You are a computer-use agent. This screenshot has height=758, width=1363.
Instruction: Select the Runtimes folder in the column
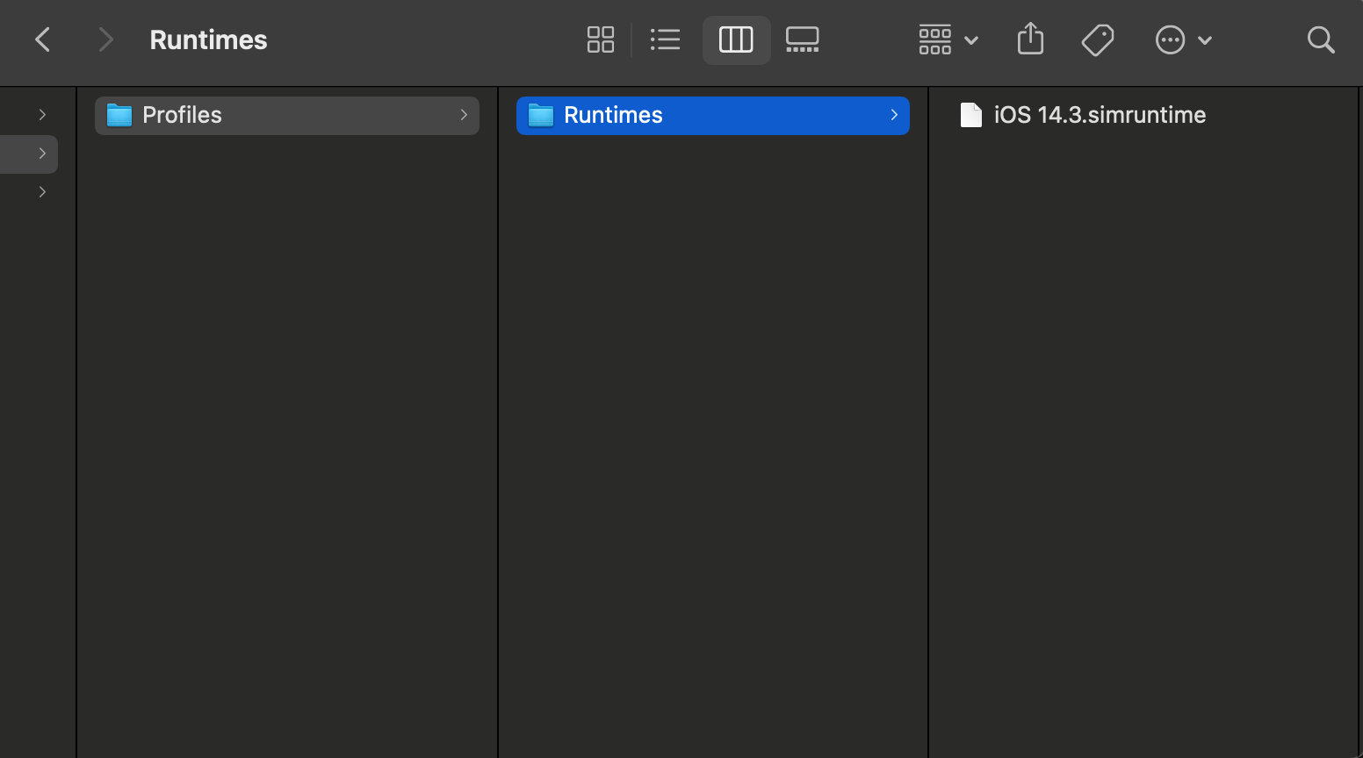613,115
